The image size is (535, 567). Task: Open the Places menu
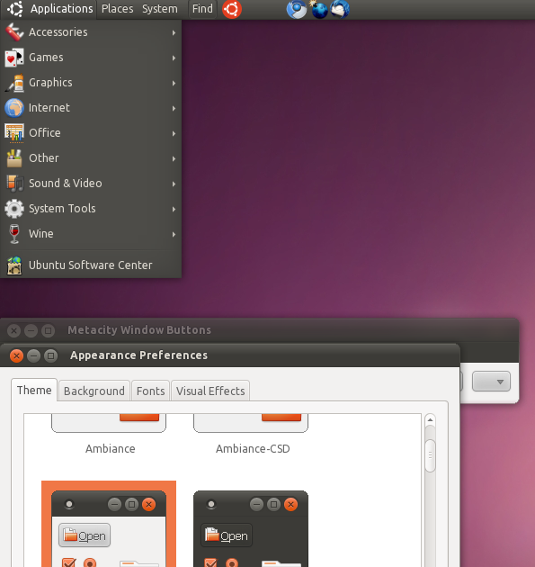[118, 9]
